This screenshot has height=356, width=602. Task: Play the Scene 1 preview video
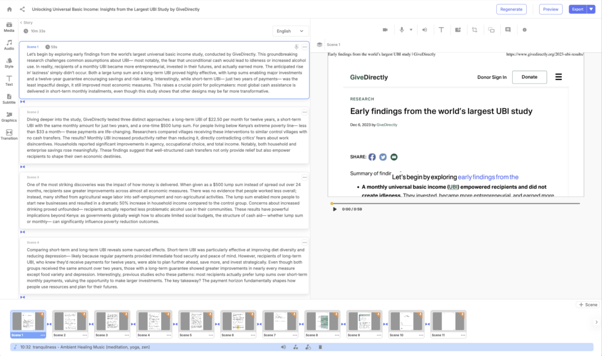[335, 209]
